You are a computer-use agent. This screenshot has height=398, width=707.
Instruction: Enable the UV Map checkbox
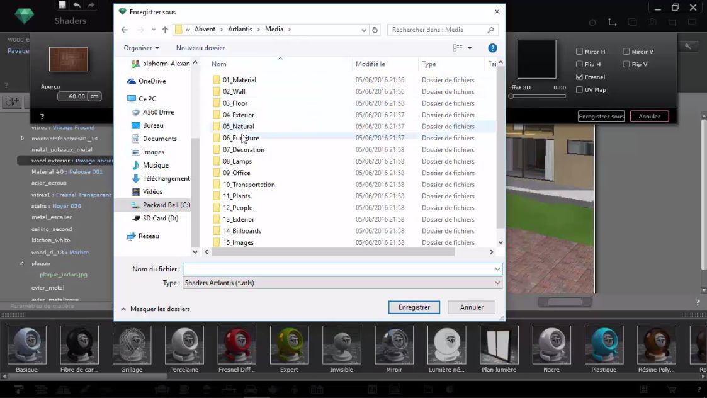[x=579, y=89]
